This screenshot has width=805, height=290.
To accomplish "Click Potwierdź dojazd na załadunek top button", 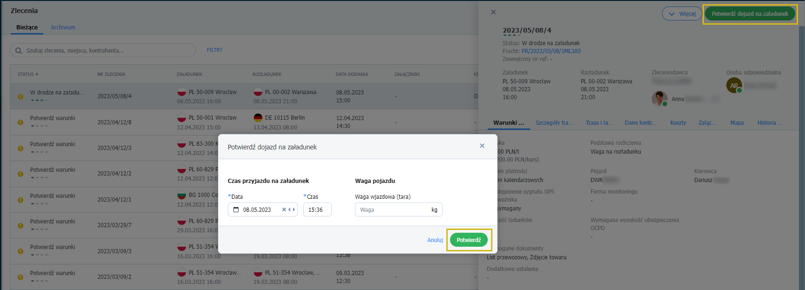I will [750, 14].
